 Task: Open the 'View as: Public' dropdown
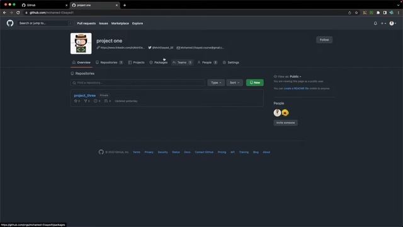pos(287,76)
